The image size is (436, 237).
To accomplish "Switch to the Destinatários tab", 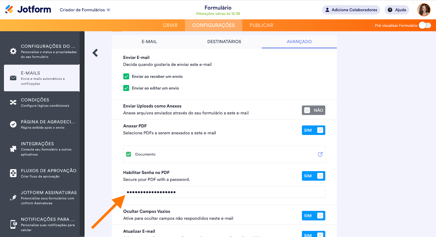I will pos(224,42).
